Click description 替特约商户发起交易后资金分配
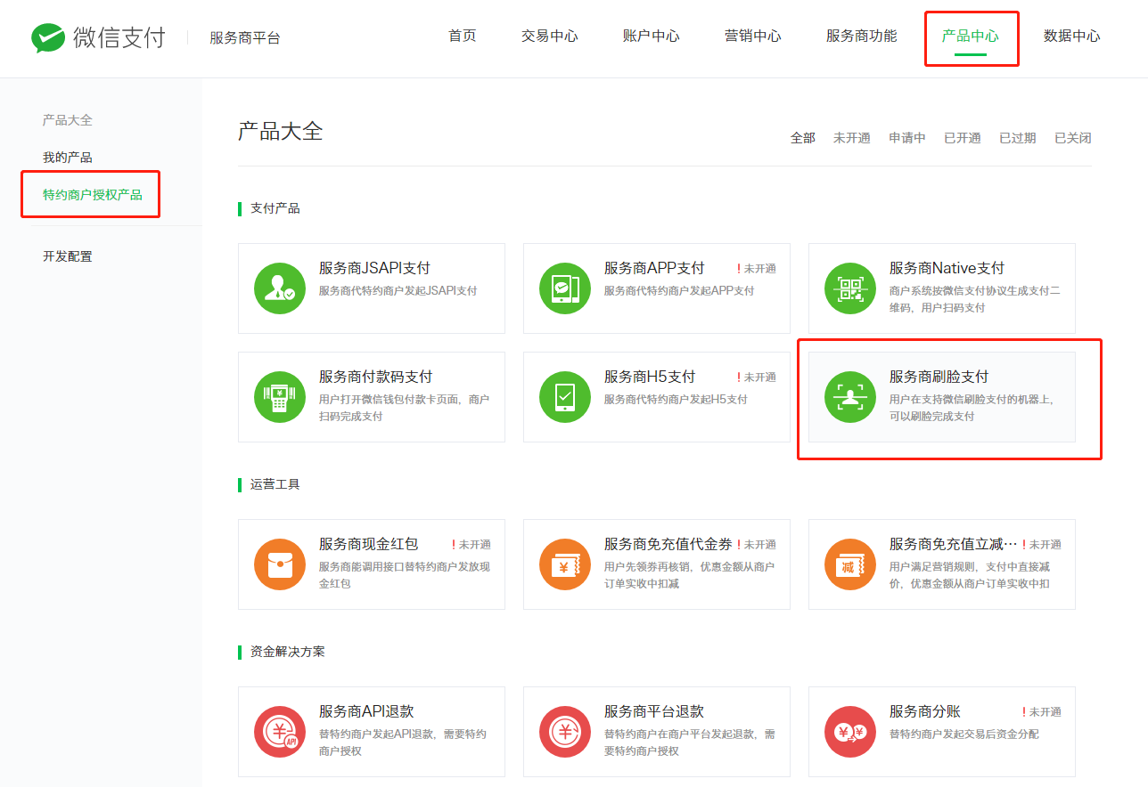The image size is (1148, 787). [964, 734]
